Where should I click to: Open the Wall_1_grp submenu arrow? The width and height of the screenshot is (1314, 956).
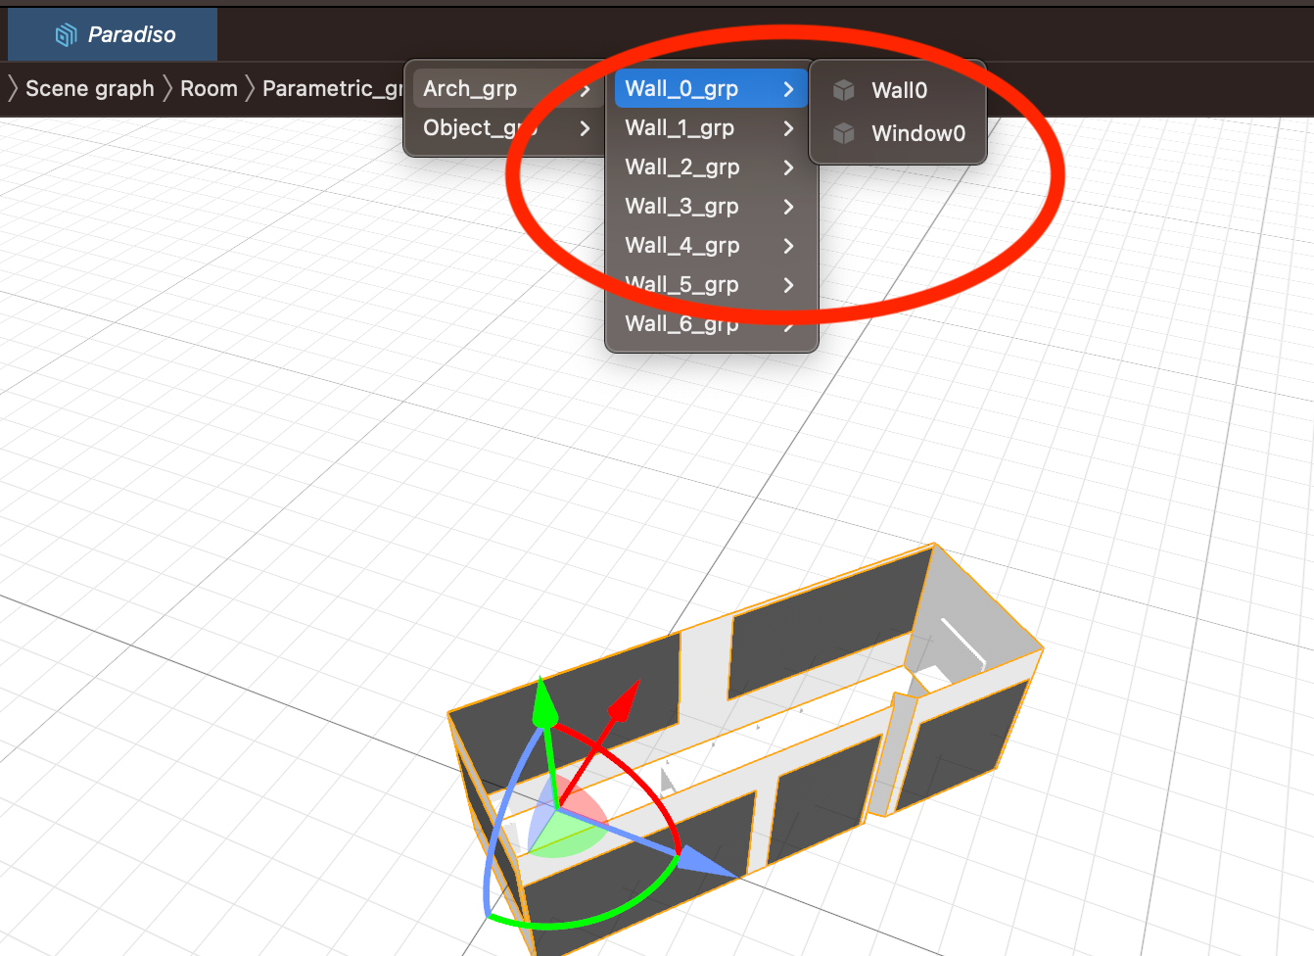click(x=789, y=128)
